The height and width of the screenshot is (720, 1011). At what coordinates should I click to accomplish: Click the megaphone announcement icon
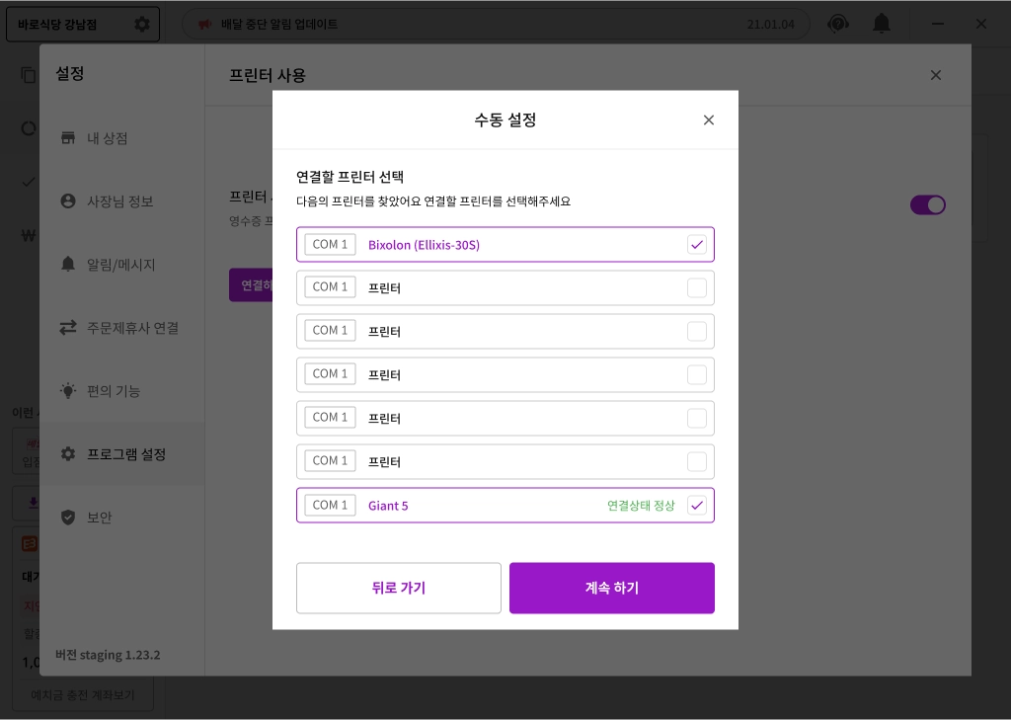[204, 25]
